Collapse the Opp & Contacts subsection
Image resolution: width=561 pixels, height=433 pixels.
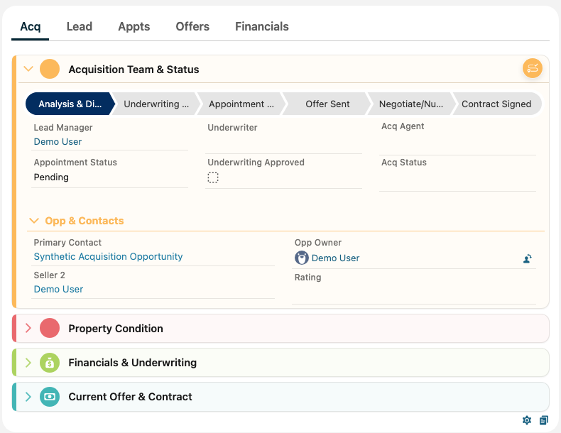(x=34, y=221)
